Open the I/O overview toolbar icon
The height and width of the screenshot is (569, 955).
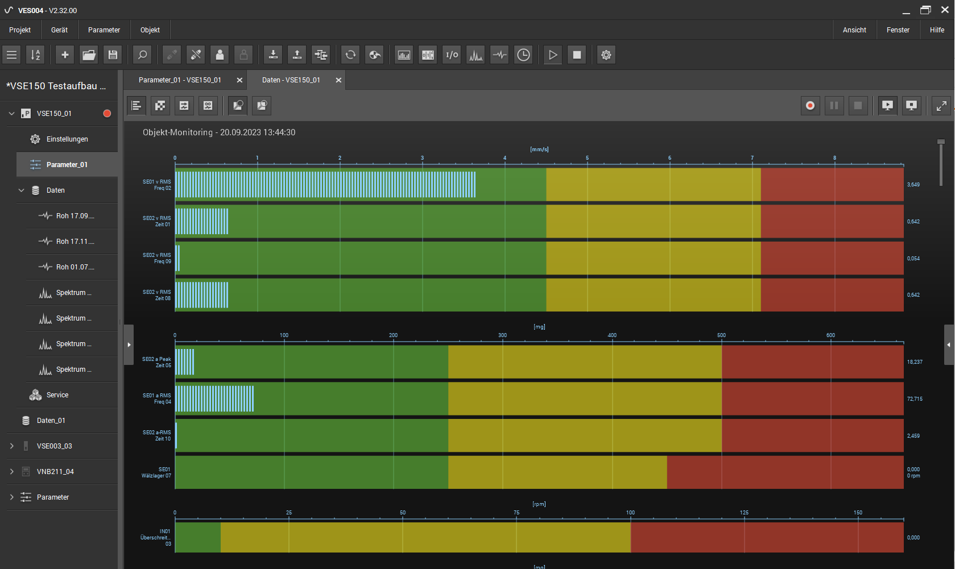[452, 55]
